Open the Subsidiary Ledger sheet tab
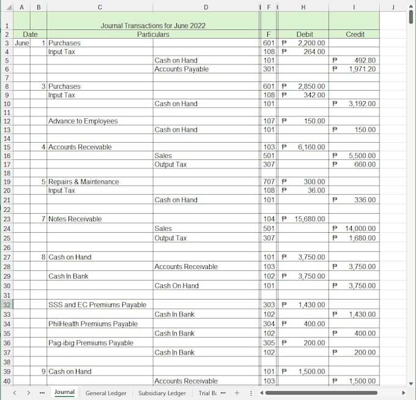416x400 pixels. 162,393
